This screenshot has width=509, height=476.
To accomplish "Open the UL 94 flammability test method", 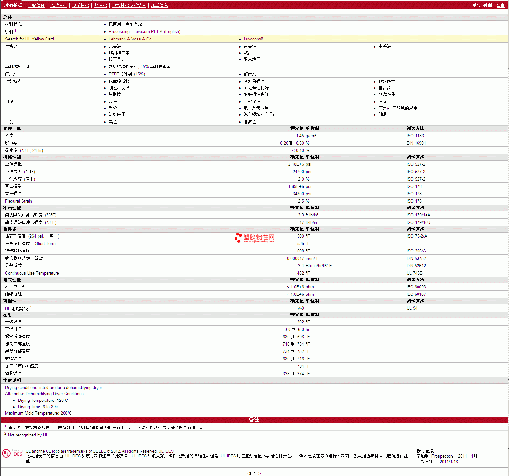I will coord(412,308).
